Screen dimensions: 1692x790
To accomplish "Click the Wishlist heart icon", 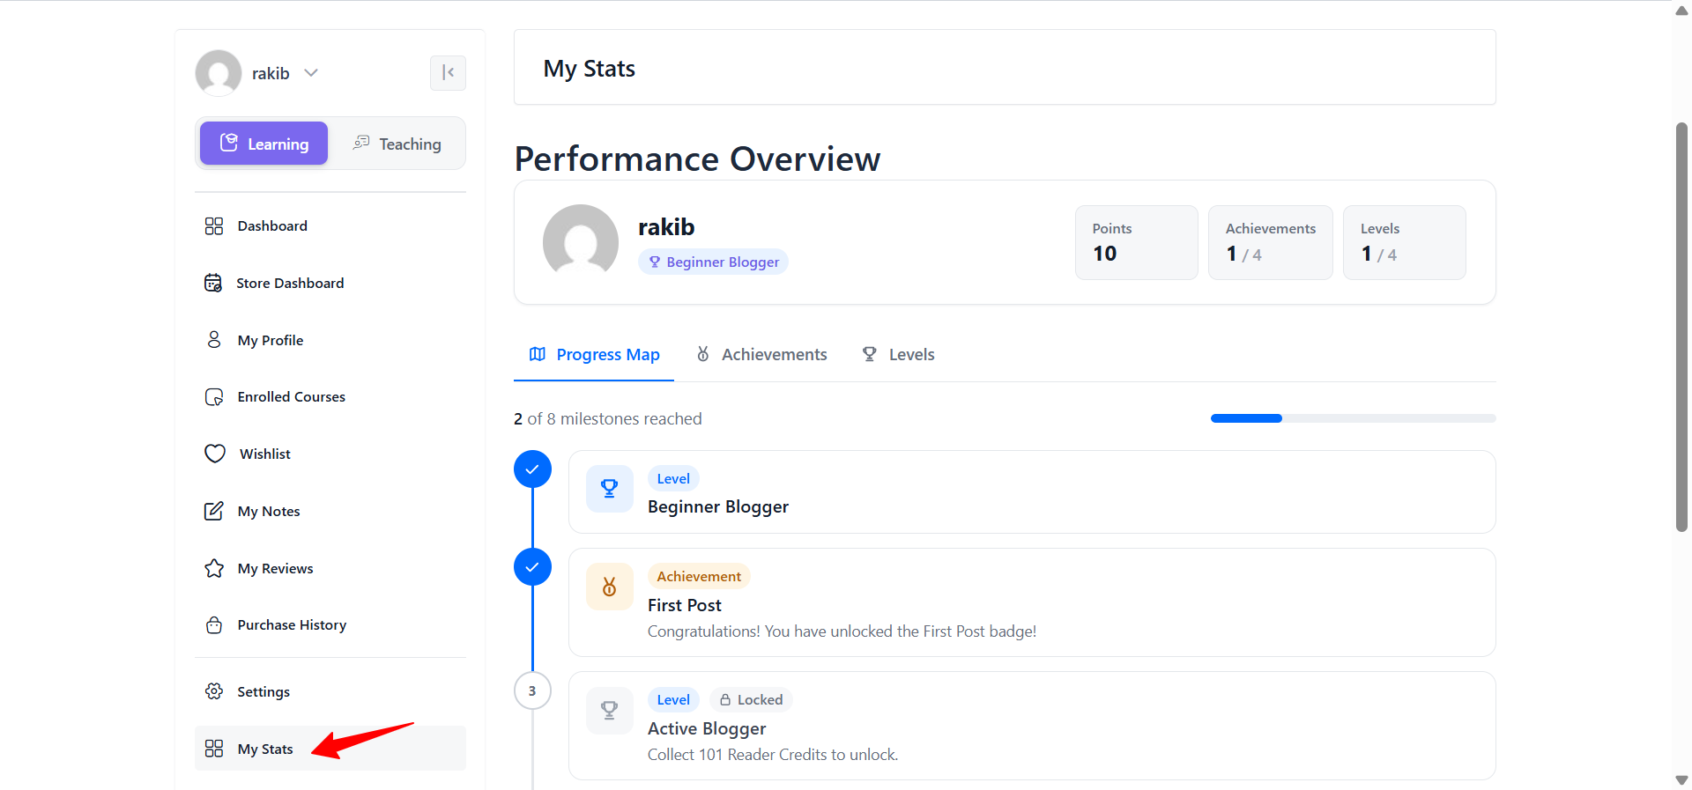I will coord(215,454).
